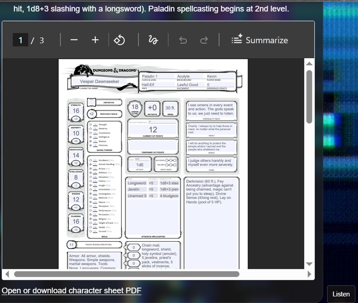
Task: Undo the last annotation
Action: (183, 40)
